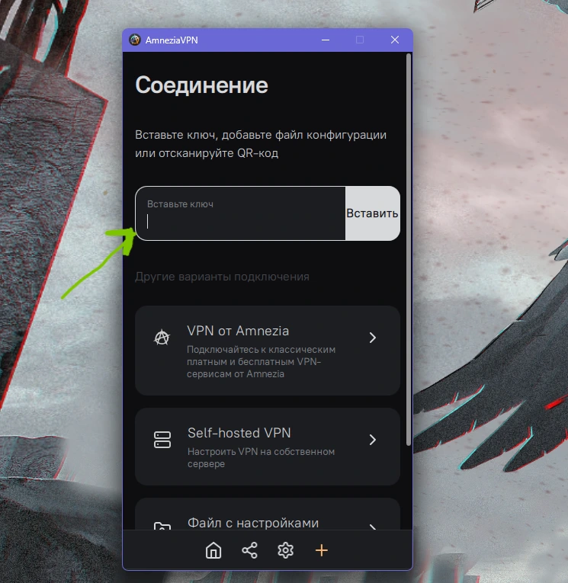Expand Self-hosted VPN using its chevron arrow
Viewport: 568px width, 583px height.
click(x=372, y=440)
